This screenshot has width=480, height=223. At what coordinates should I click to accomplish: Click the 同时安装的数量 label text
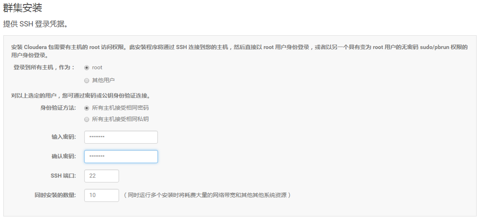(x=55, y=195)
